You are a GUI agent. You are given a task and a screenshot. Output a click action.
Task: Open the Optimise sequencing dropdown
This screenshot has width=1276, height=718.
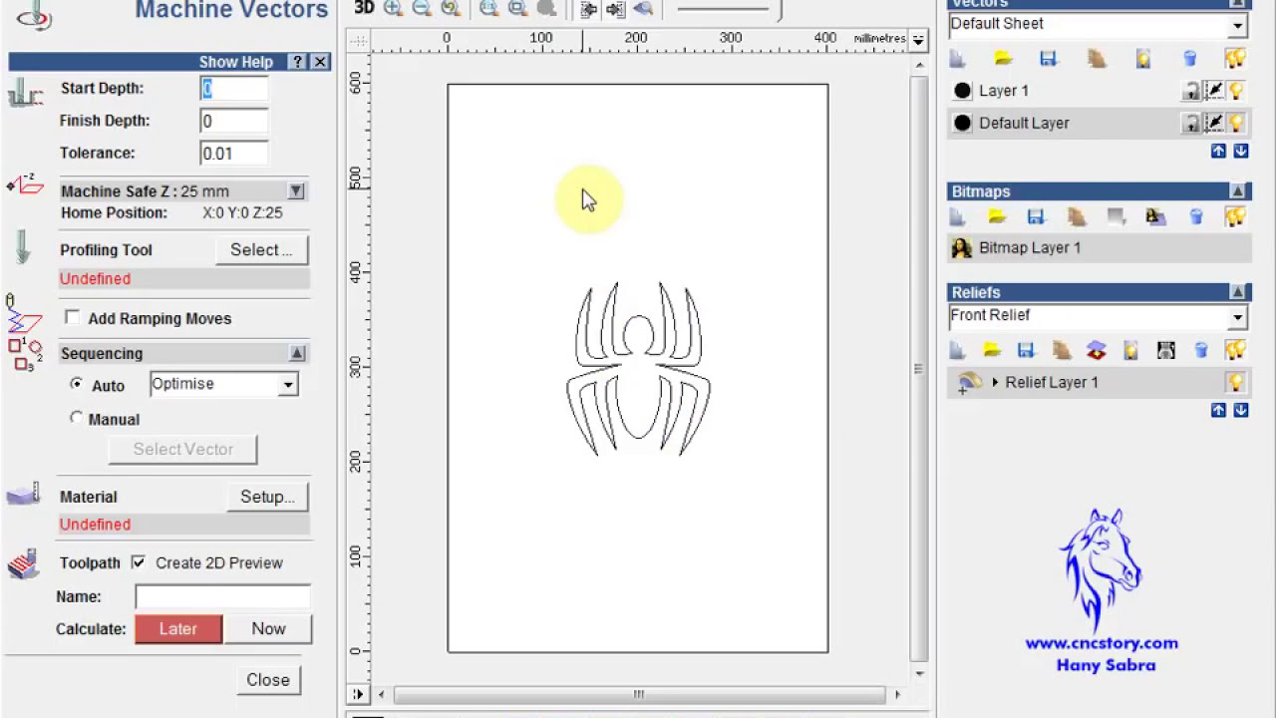point(287,385)
